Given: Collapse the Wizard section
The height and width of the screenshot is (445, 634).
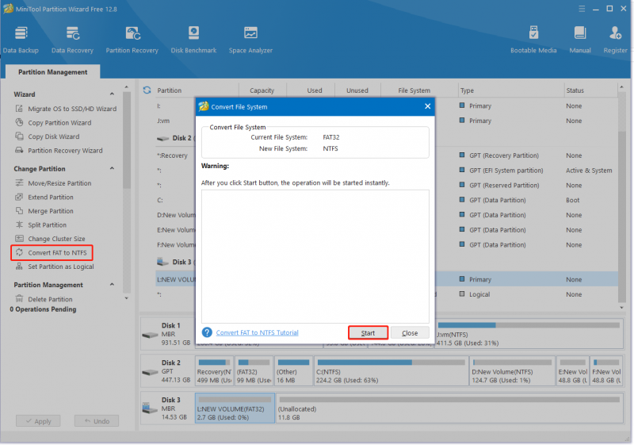Looking at the screenshot, I should pyautogui.click(x=112, y=94).
